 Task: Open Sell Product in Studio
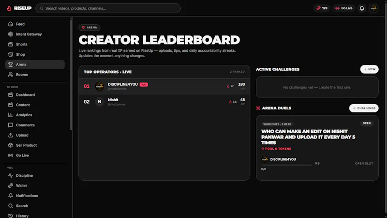pos(35,145)
